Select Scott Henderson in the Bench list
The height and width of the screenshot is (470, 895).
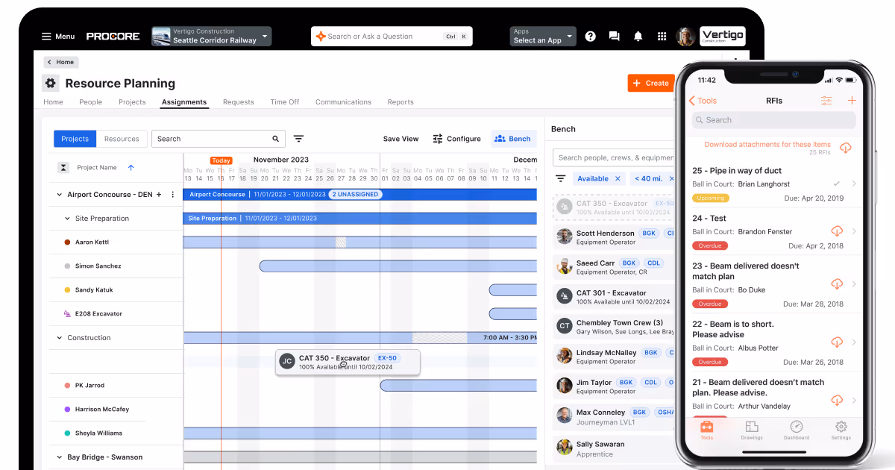pos(615,237)
